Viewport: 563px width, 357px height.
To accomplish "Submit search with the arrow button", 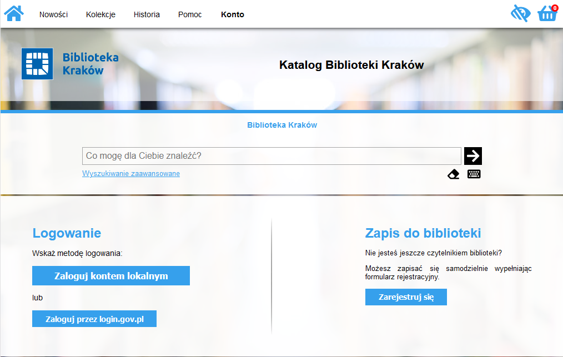I will pyautogui.click(x=473, y=156).
